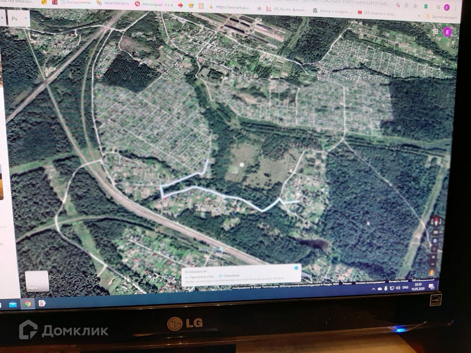Viewport: 471px width, 353px height.
Task: Click the Оставить отзыв link
Action: tap(398, 281)
